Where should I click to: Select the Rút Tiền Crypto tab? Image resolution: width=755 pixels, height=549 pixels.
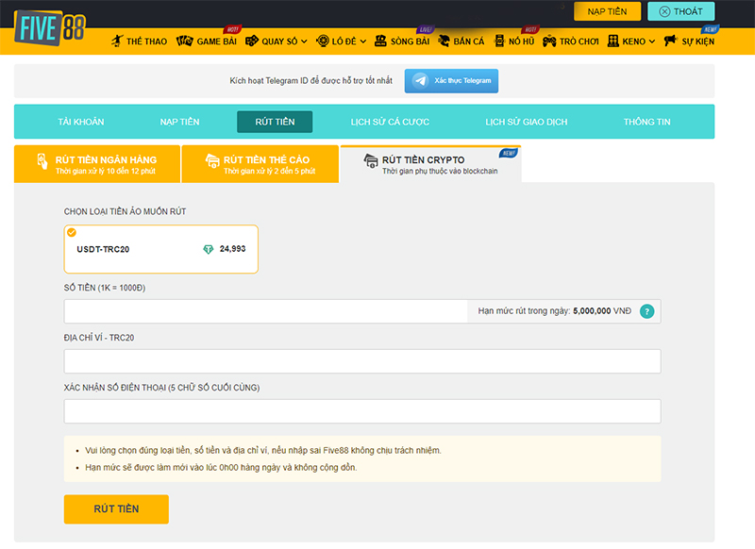tap(431, 164)
